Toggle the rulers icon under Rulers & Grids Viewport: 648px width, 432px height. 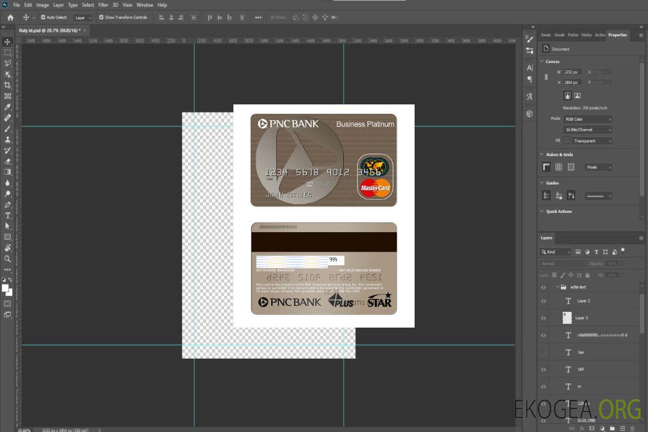pos(547,167)
